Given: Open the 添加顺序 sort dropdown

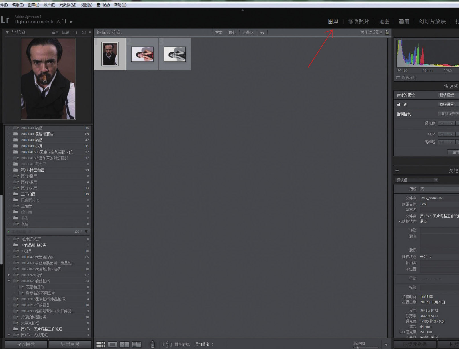Looking at the screenshot, I should [204, 344].
